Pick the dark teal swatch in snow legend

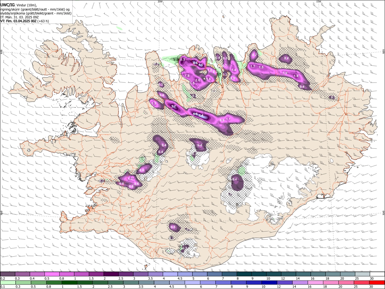(244, 274)
